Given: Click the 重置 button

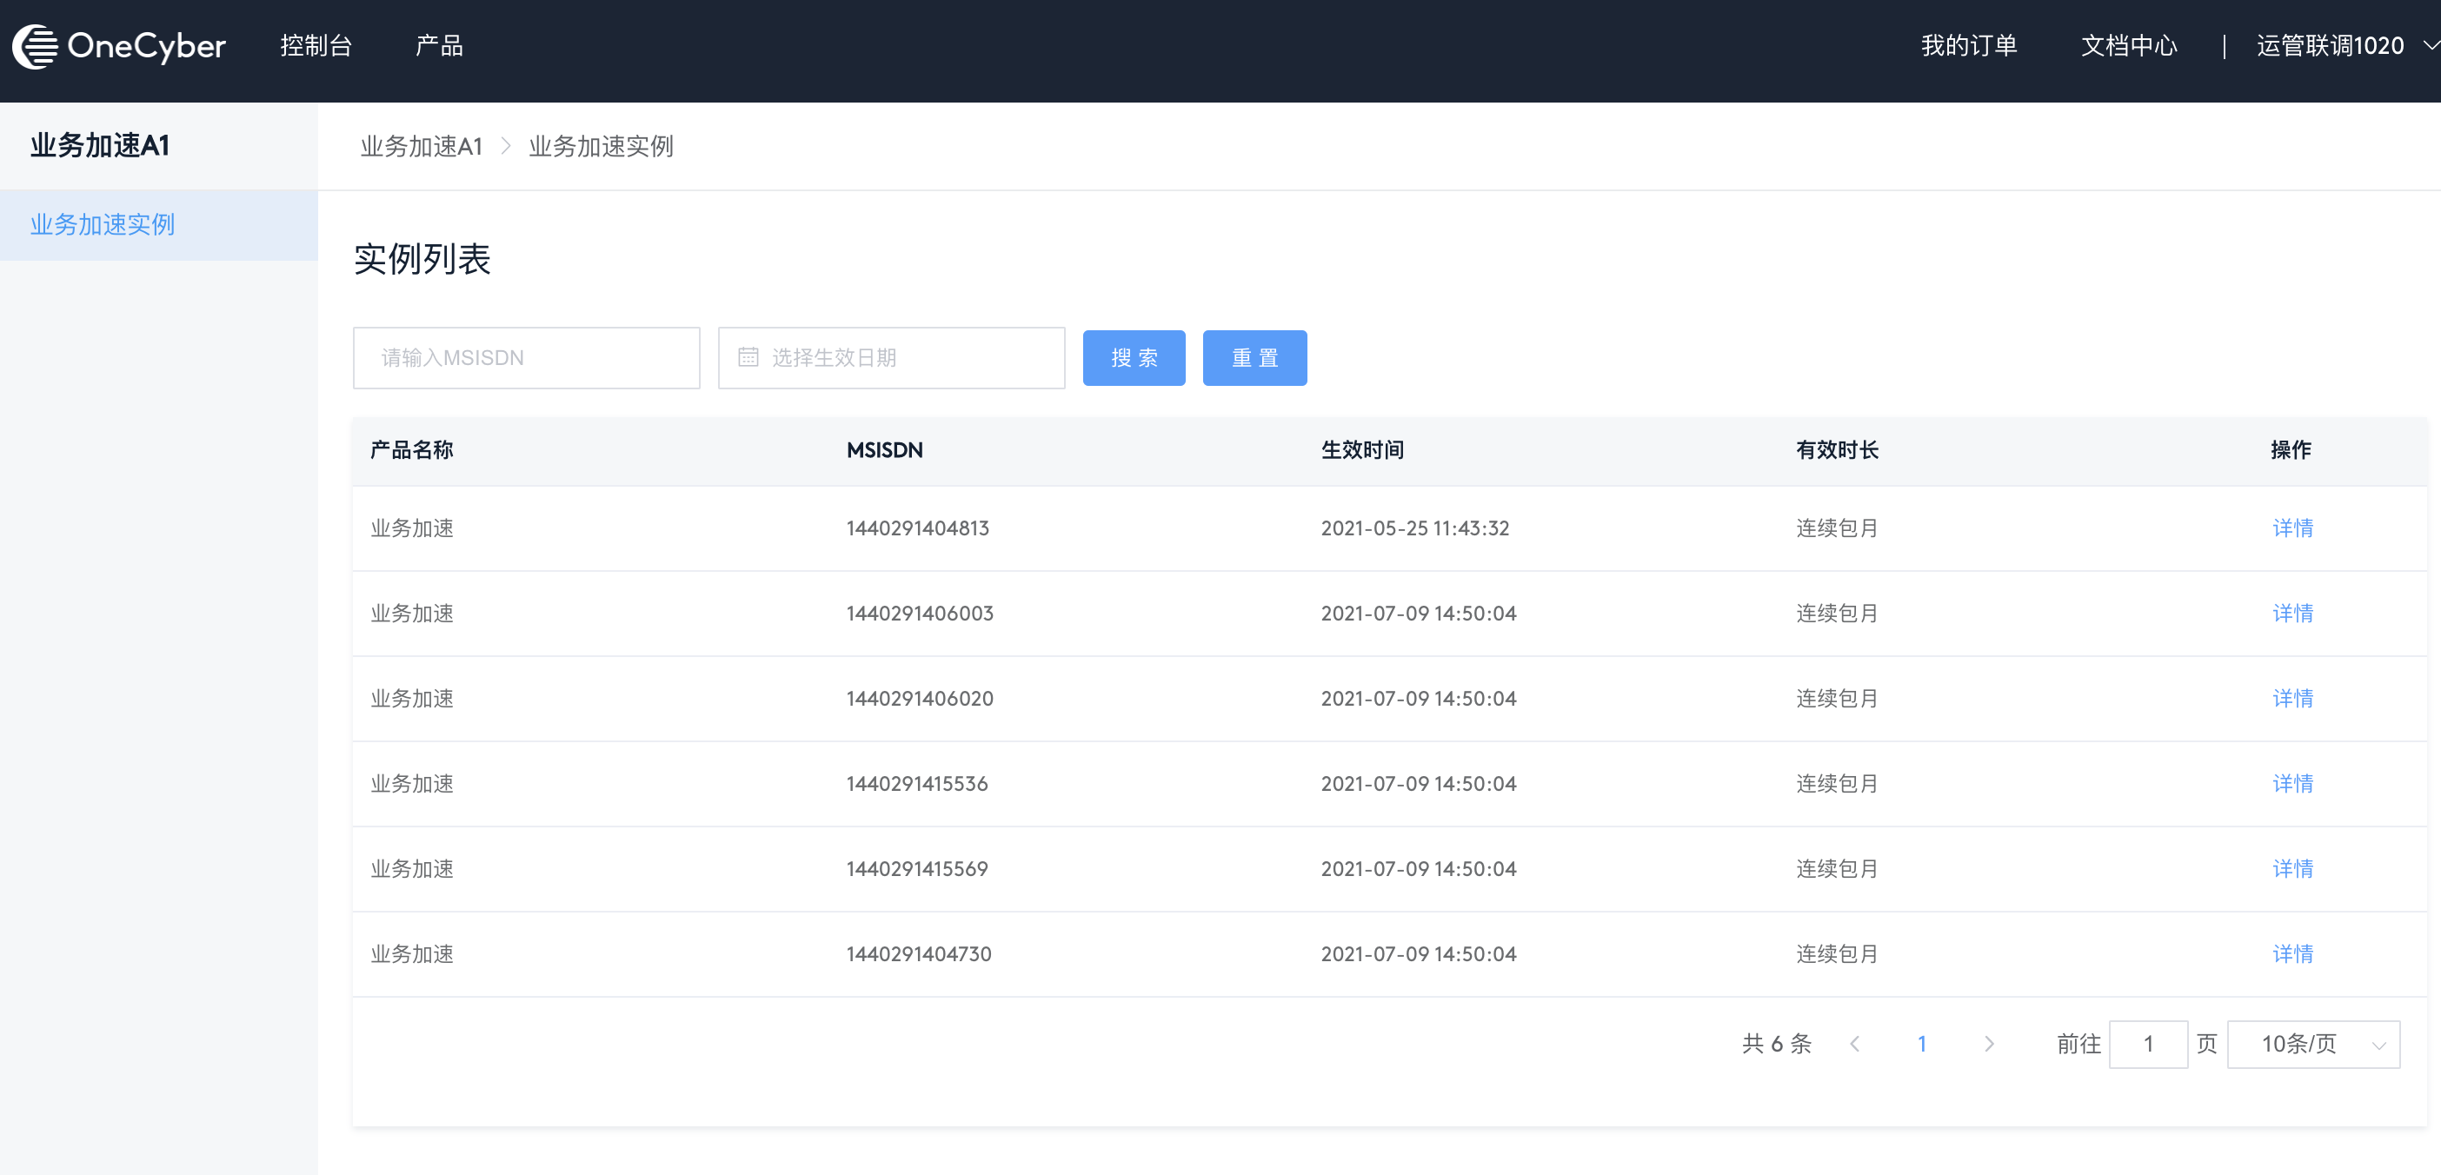Looking at the screenshot, I should pos(1254,357).
